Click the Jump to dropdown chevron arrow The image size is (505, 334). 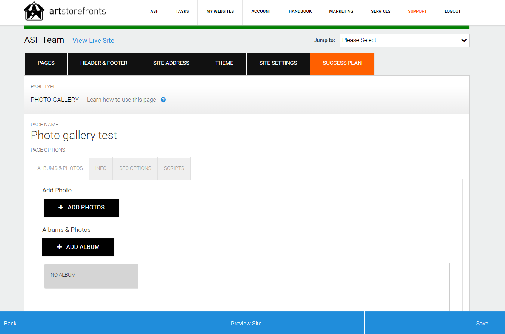point(464,40)
